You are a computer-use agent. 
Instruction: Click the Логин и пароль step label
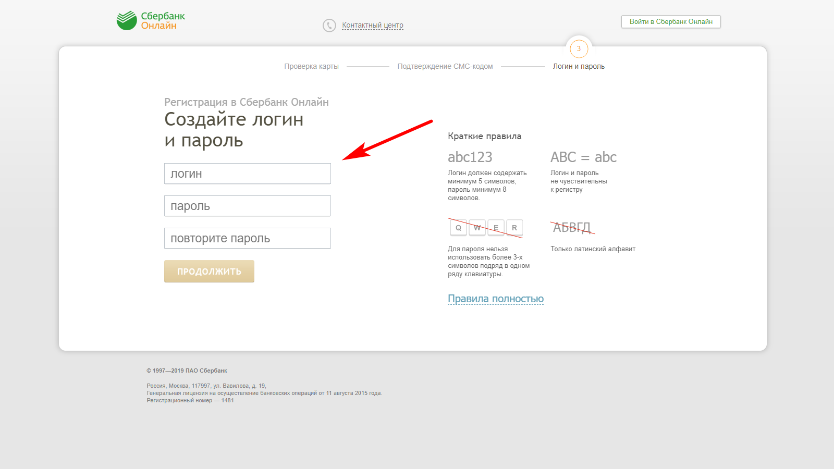[x=579, y=66]
